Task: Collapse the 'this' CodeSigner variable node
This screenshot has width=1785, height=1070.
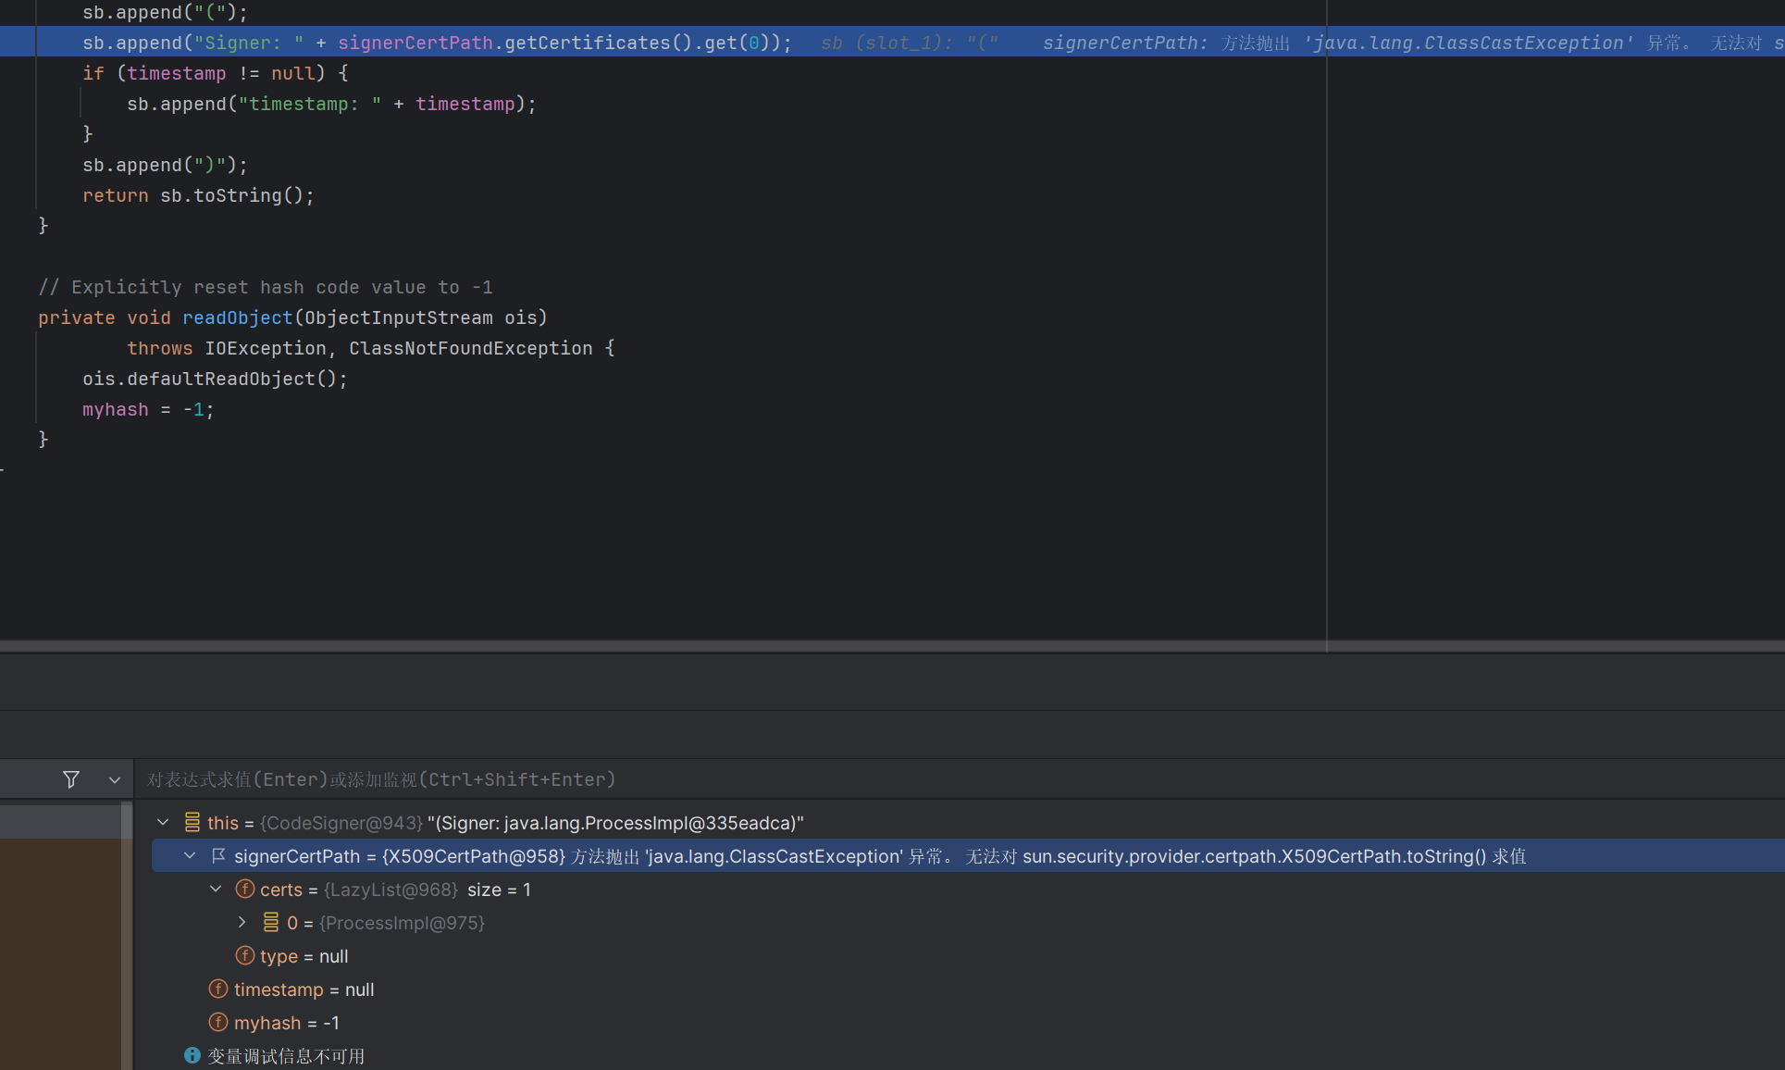Action: [x=163, y=822]
